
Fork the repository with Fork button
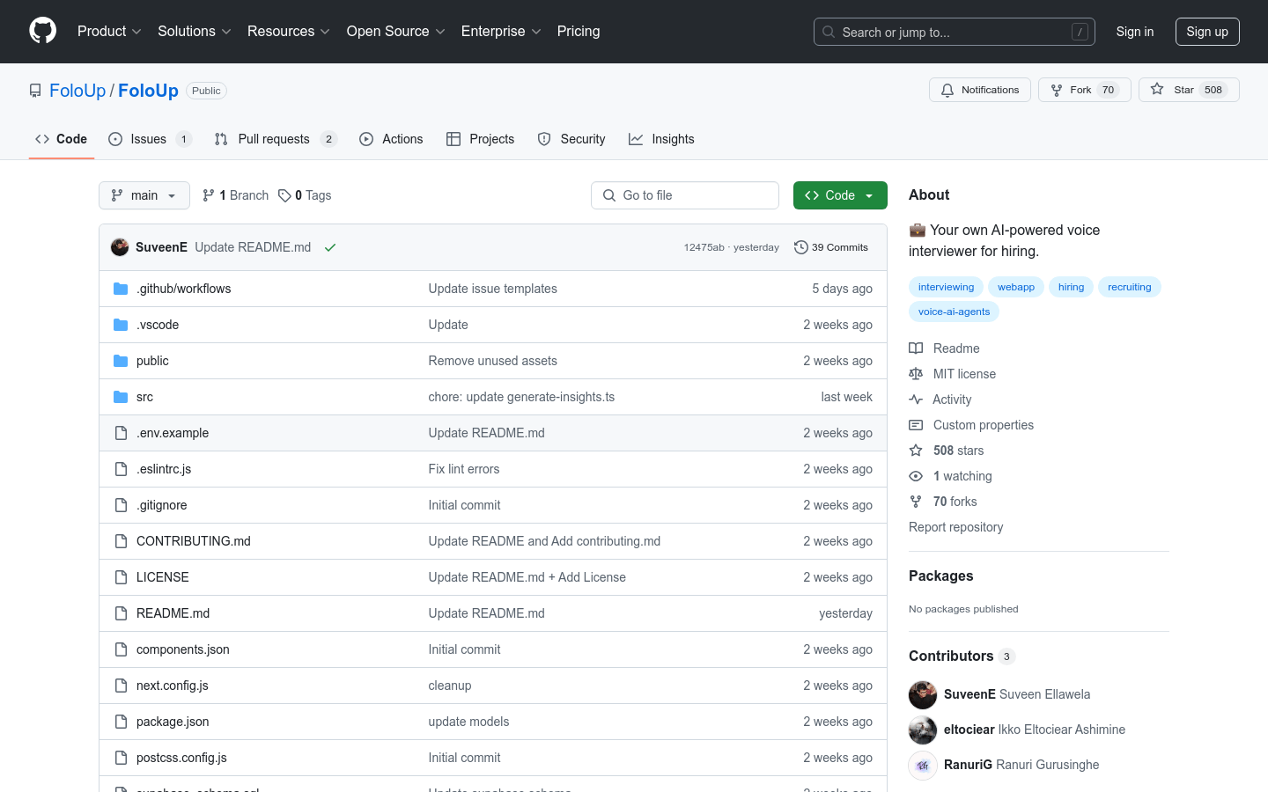1085,90
